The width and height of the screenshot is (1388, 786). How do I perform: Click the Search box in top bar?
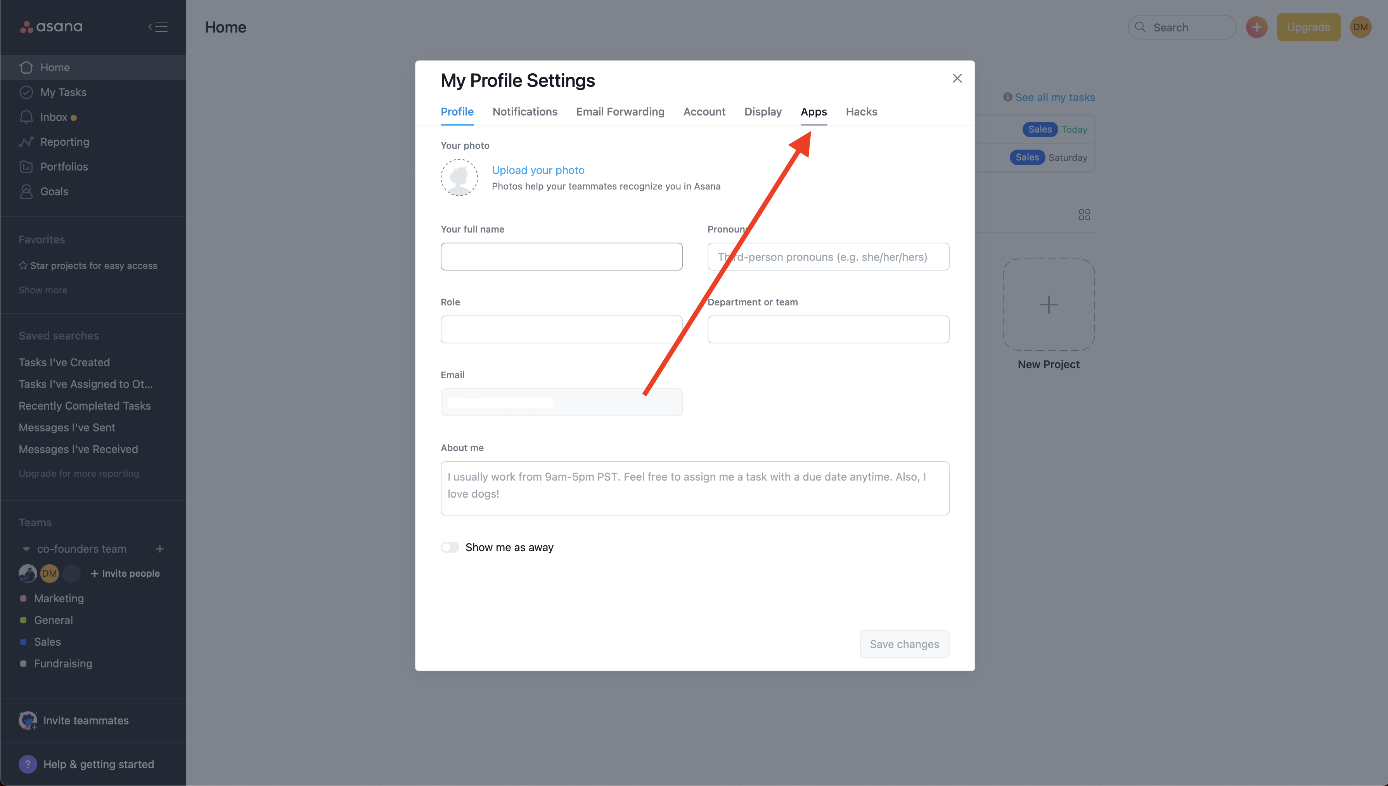coord(1182,27)
